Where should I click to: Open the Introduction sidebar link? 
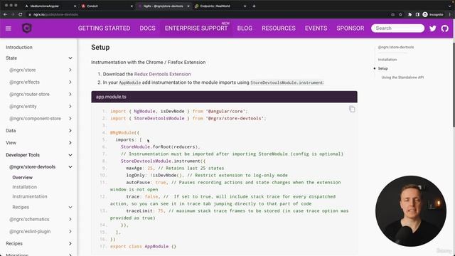click(x=19, y=48)
